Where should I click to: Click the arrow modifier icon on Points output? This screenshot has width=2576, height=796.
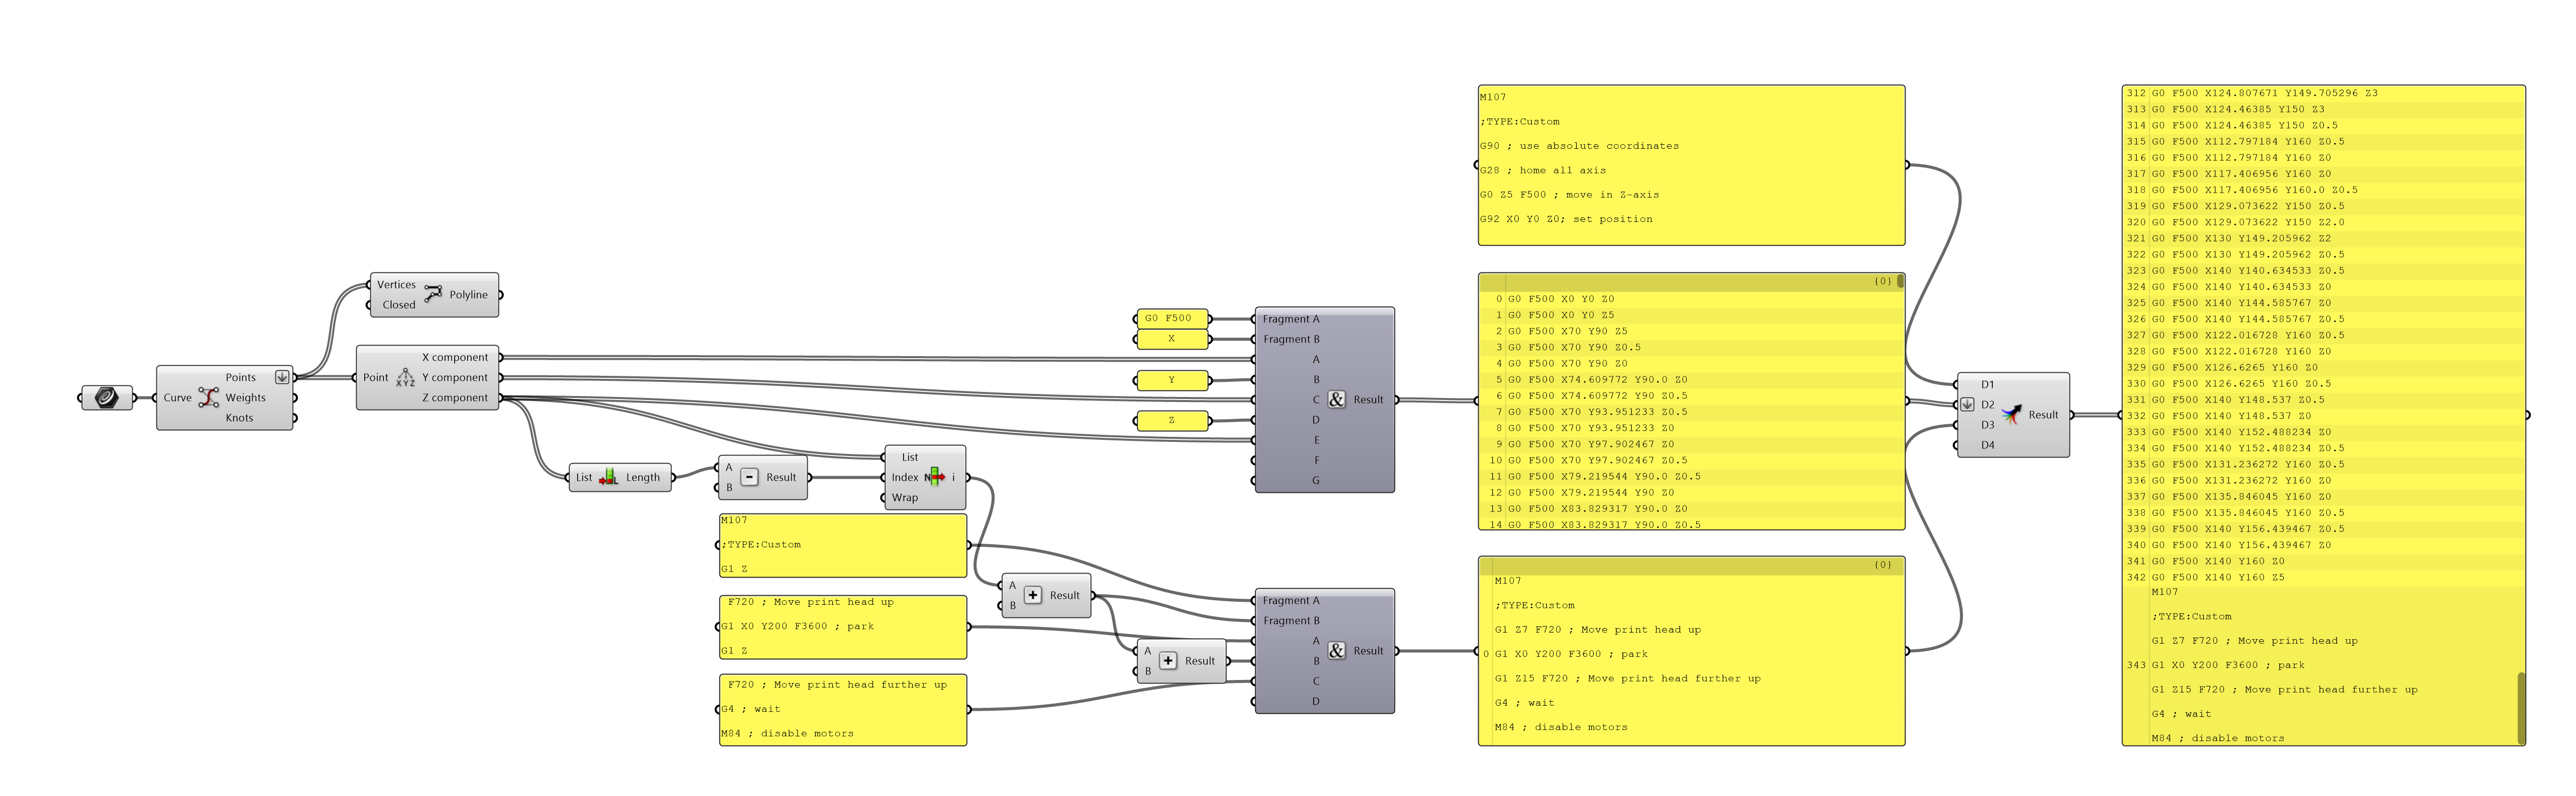(282, 378)
